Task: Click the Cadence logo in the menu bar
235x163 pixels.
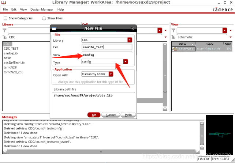Action: pos(218,9)
